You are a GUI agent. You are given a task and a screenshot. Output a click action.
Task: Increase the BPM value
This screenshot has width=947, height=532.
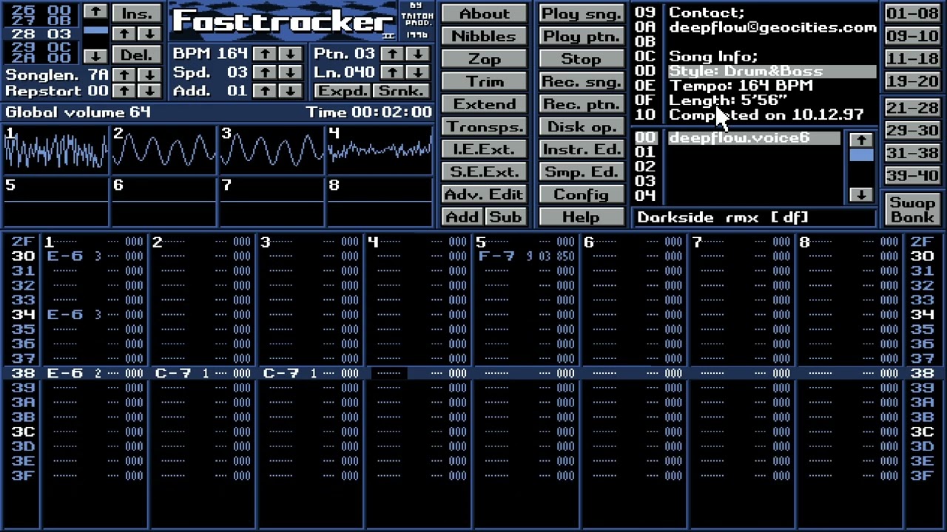266,54
